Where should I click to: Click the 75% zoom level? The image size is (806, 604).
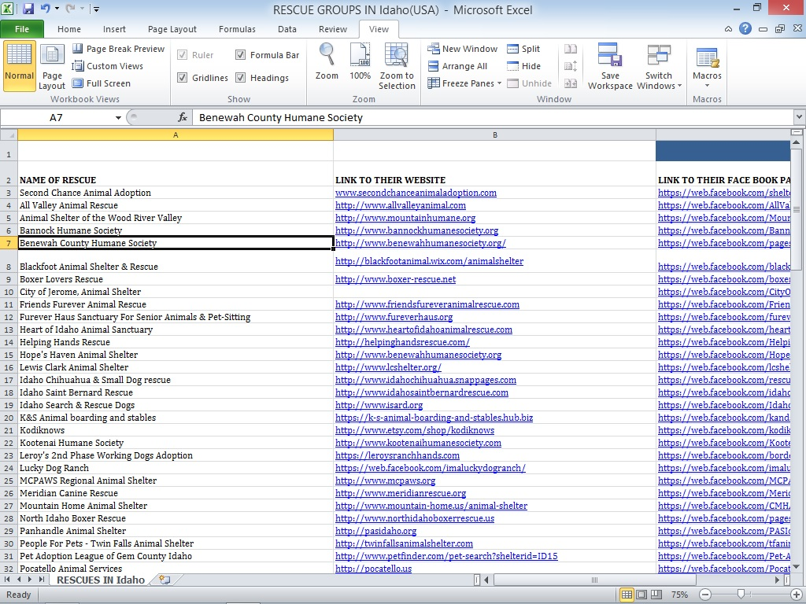[x=679, y=595]
